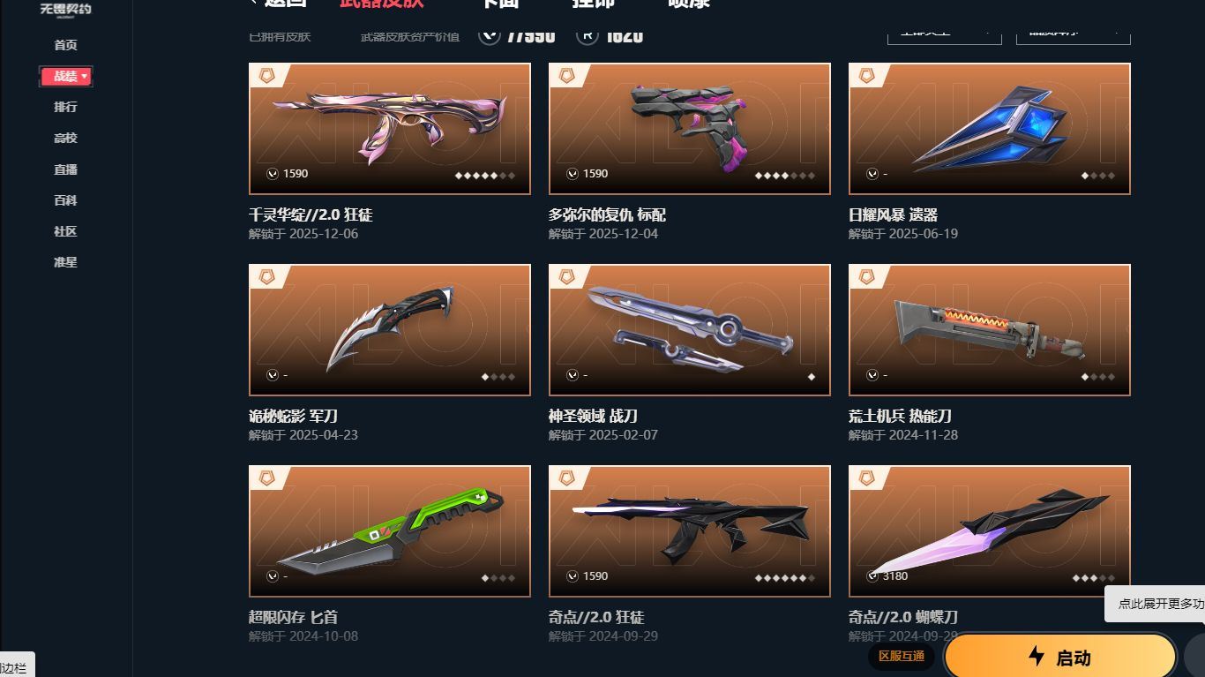This screenshot has width=1205, height=677.
Task: Switch to the 武器皮肤 tab
Action: tap(381, 4)
